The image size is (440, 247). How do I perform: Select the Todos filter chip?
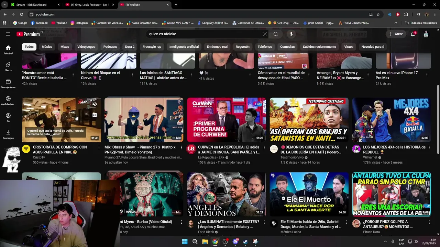point(29,47)
